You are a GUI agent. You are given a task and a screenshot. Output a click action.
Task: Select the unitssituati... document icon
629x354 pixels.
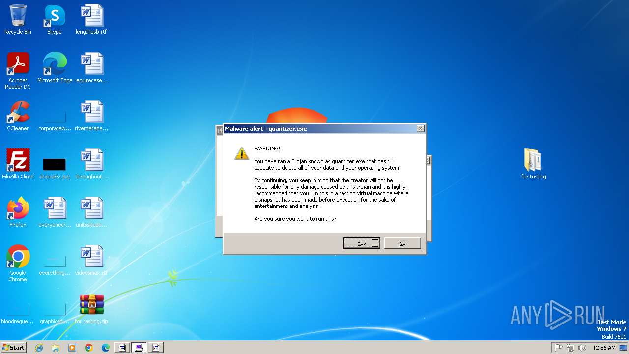(x=91, y=212)
